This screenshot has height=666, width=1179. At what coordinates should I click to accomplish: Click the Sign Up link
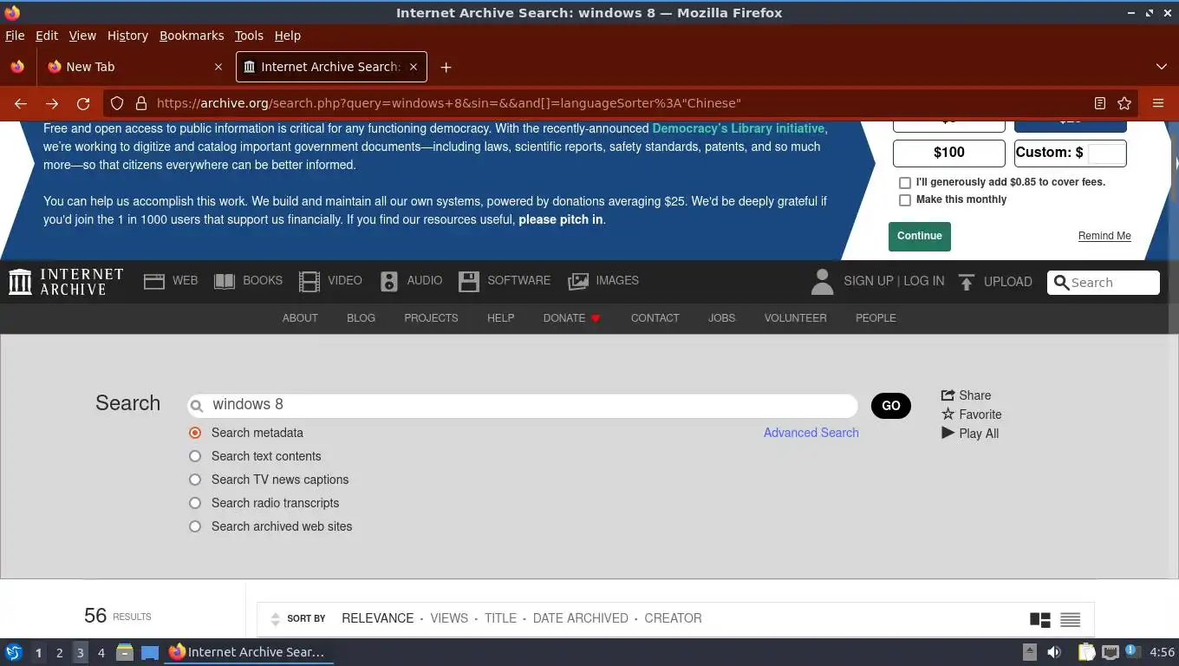point(869,281)
